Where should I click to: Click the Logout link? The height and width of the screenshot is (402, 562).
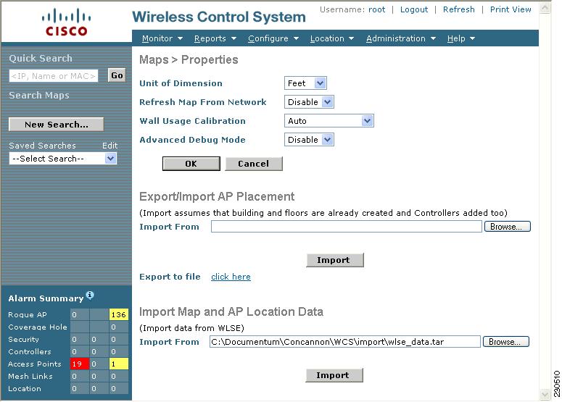click(x=414, y=9)
